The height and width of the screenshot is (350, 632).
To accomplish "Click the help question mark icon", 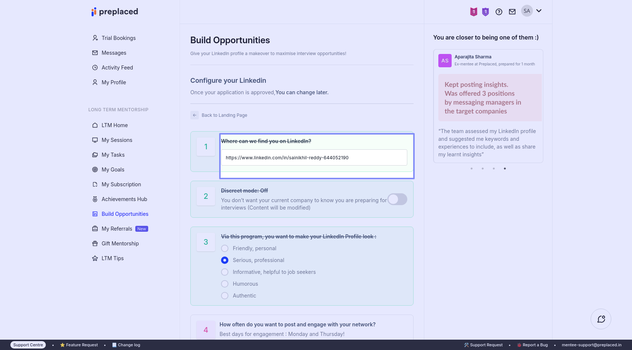I will (499, 12).
